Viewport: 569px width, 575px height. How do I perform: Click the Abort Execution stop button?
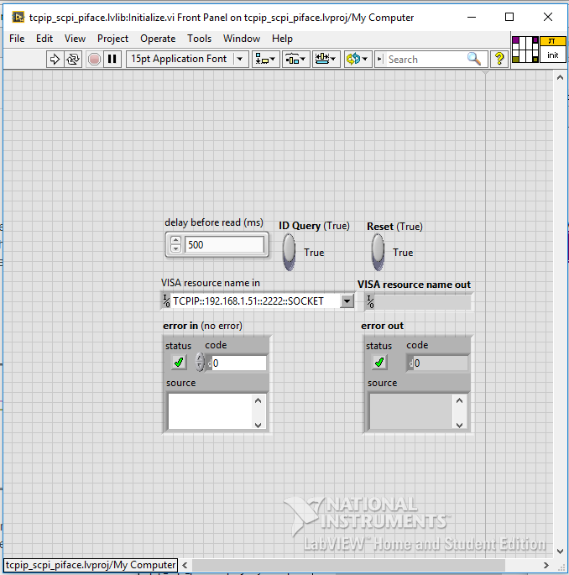coord(94,59)
